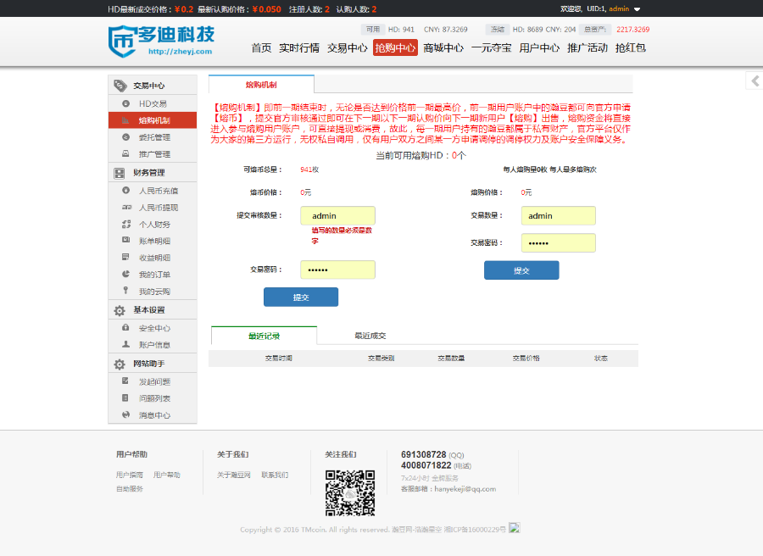Open 自助服务 footer link
The width and height of the screenshot is (763, 556).
130,489
